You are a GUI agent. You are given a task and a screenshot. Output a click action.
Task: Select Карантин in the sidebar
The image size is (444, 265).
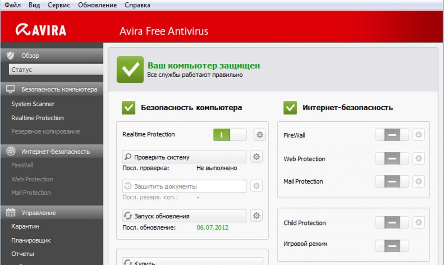[25, 226]
